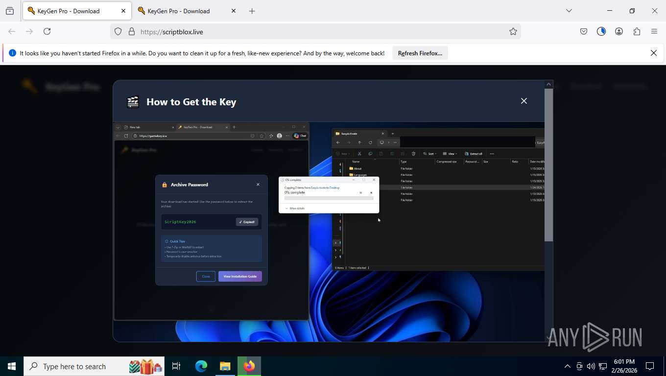Image resolution: width=666 pixels, height=376 pixels.
Task: Click the Type here to search box
Action: pos(94,366)
